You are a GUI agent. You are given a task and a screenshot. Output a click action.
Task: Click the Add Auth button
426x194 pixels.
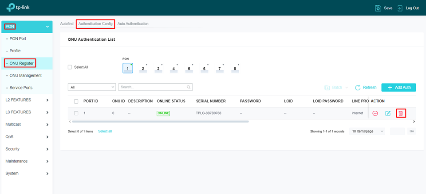tap(398, 88)
